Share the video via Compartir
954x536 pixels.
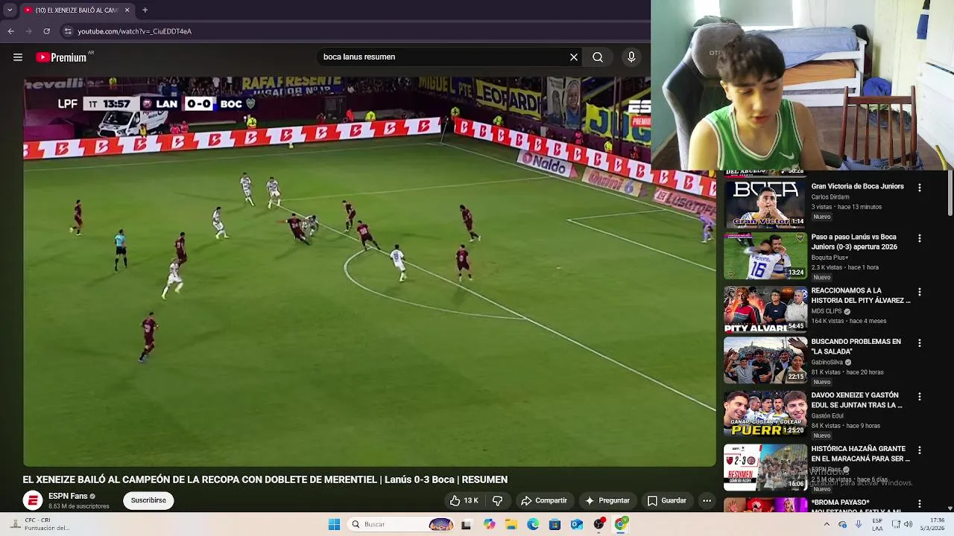click(544, 501)
